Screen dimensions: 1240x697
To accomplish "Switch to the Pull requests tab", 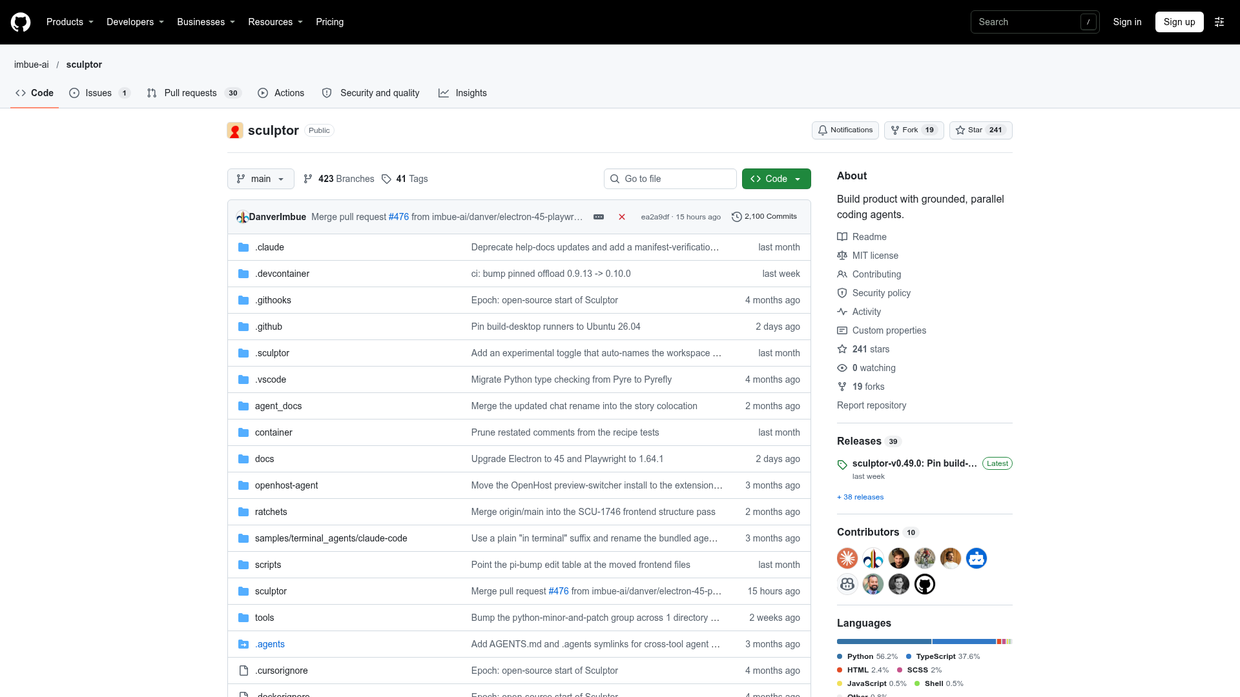I will pos(194,93).
